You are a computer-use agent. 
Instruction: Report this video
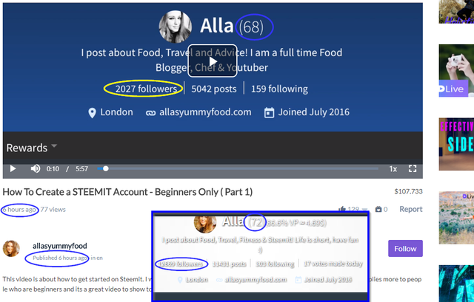(411, 209)
